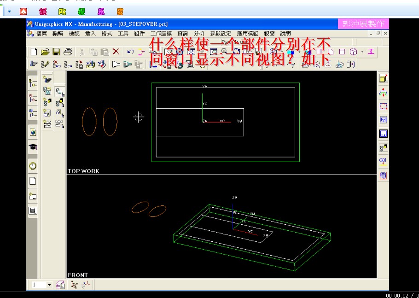Open the 說明 menu
The width and height of the screenshot is (419, 298).
click(285, 34)
